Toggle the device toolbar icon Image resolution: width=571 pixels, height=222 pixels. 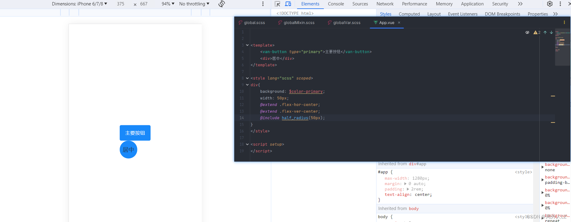[288, 4]
